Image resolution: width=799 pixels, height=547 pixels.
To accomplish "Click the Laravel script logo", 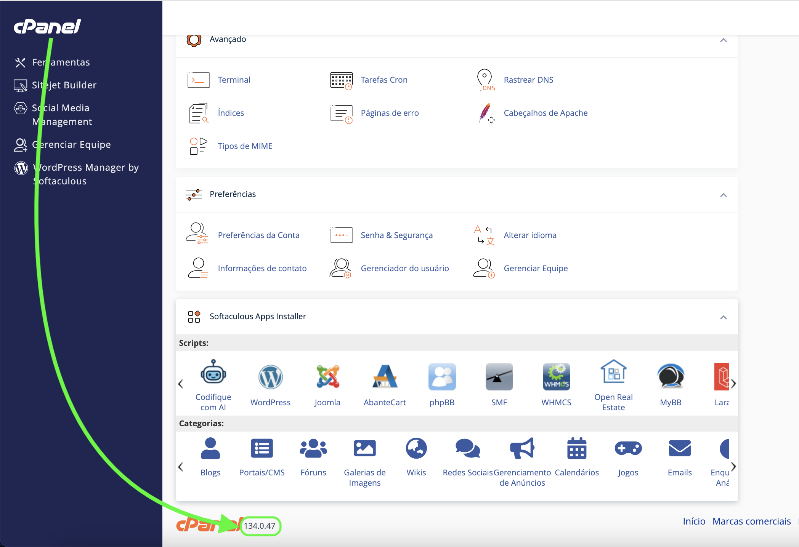I will [722, 377].
